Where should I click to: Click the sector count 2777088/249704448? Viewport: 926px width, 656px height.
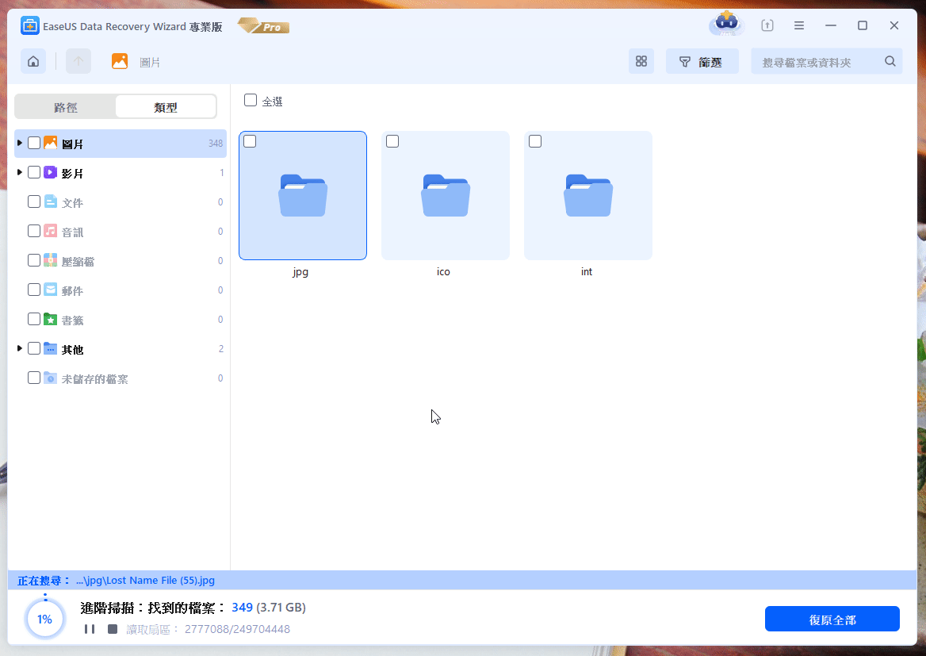coord(237,629)
